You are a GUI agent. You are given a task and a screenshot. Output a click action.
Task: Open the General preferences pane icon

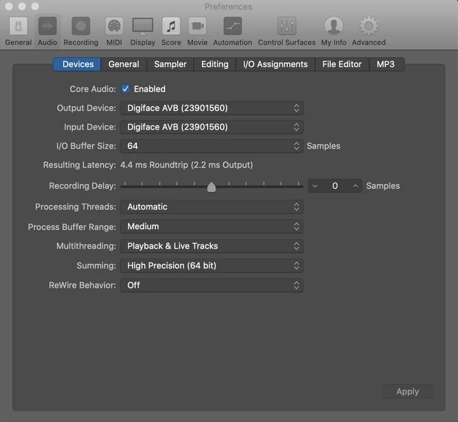tap(18, 26)
